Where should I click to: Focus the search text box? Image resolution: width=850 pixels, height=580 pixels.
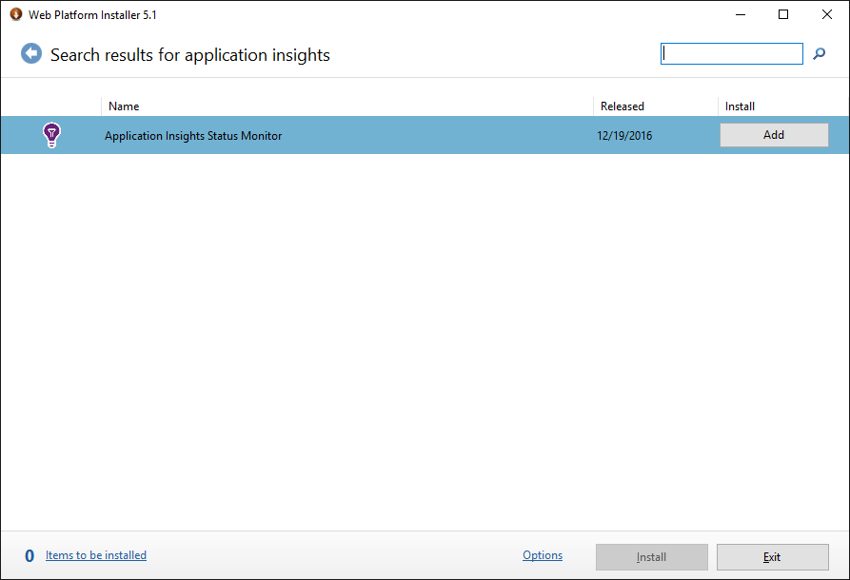[731, 53]
